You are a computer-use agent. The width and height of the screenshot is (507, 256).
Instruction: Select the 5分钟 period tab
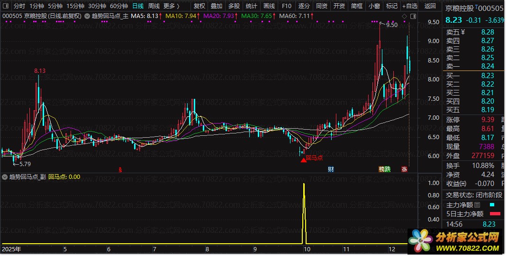pos(55,6)
